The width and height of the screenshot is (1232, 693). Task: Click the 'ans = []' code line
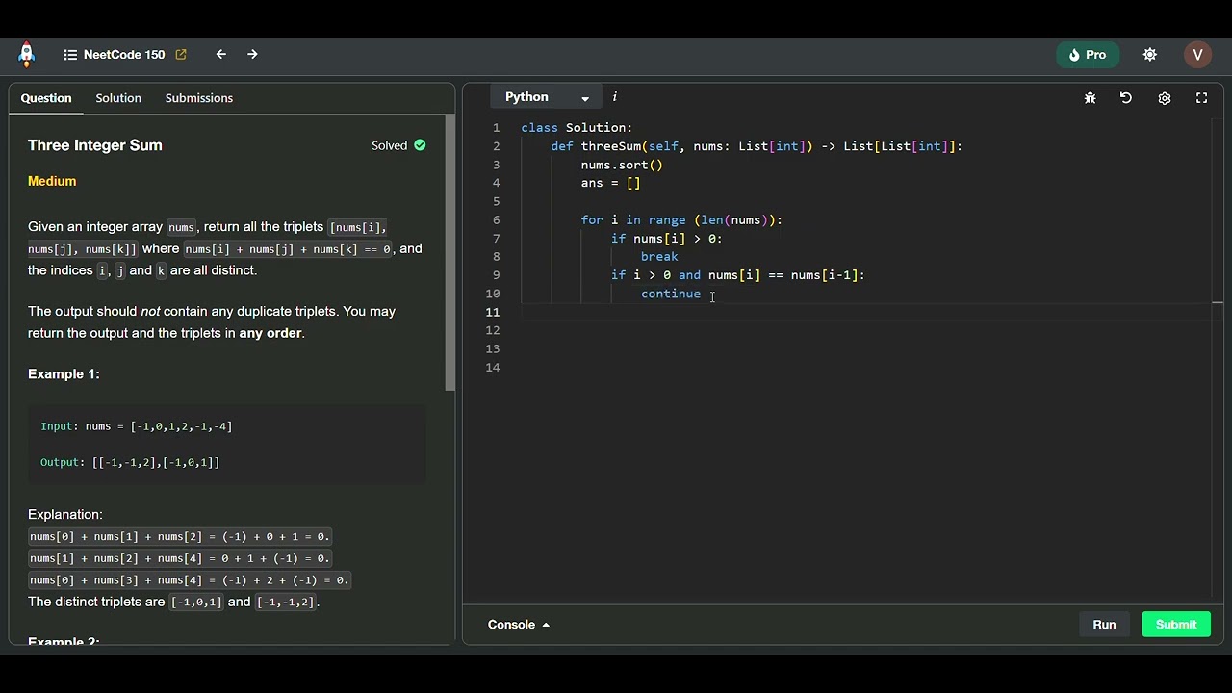(x=610, y=183)
